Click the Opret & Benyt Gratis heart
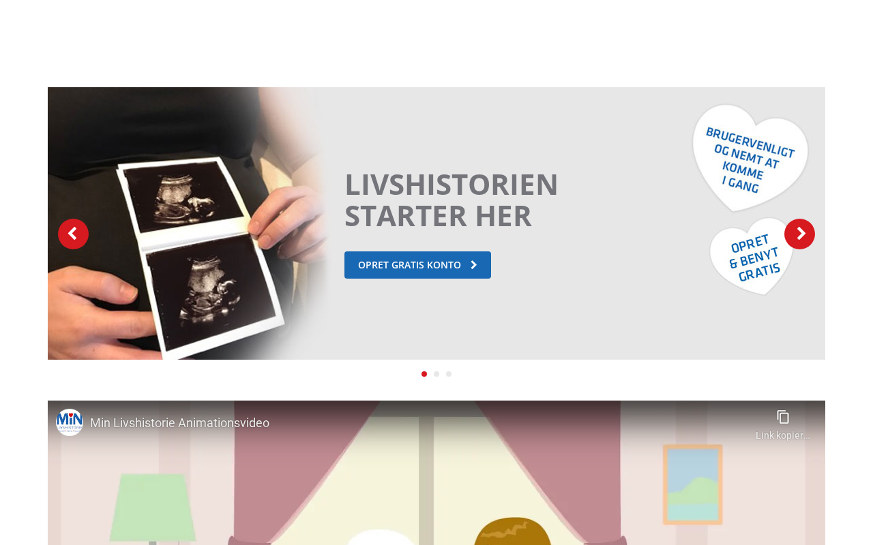 click(x=752, y=257)
